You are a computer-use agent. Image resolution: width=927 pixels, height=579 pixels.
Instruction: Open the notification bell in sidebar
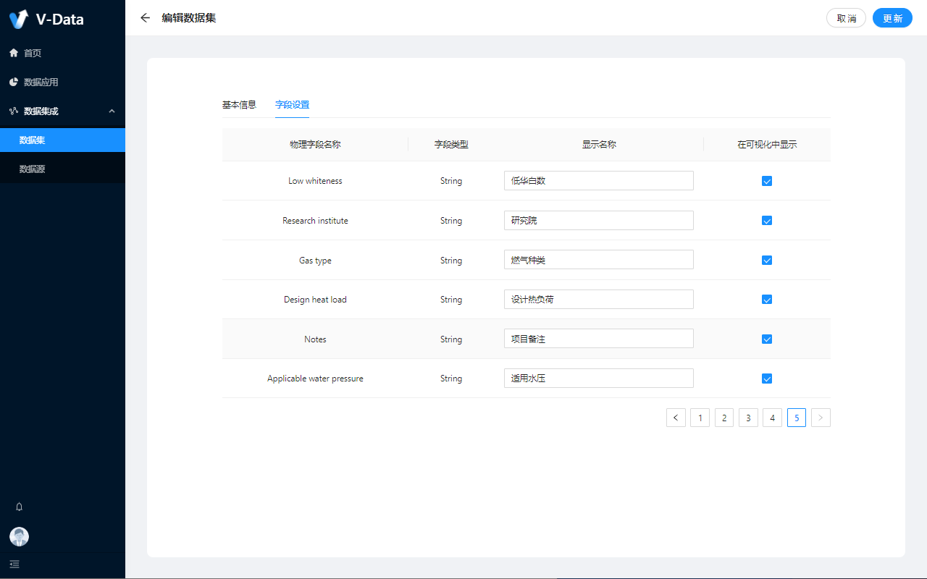click(x=20, y=507)
